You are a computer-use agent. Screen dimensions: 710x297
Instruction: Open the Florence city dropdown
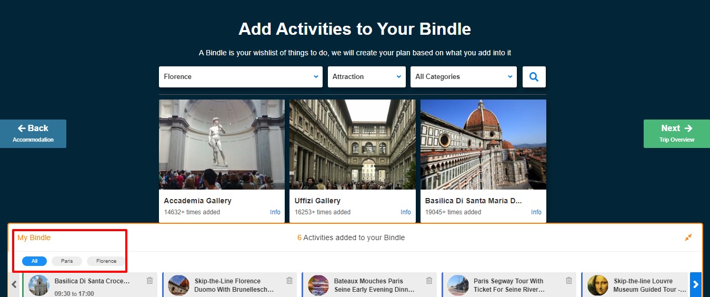pos(241,77)
